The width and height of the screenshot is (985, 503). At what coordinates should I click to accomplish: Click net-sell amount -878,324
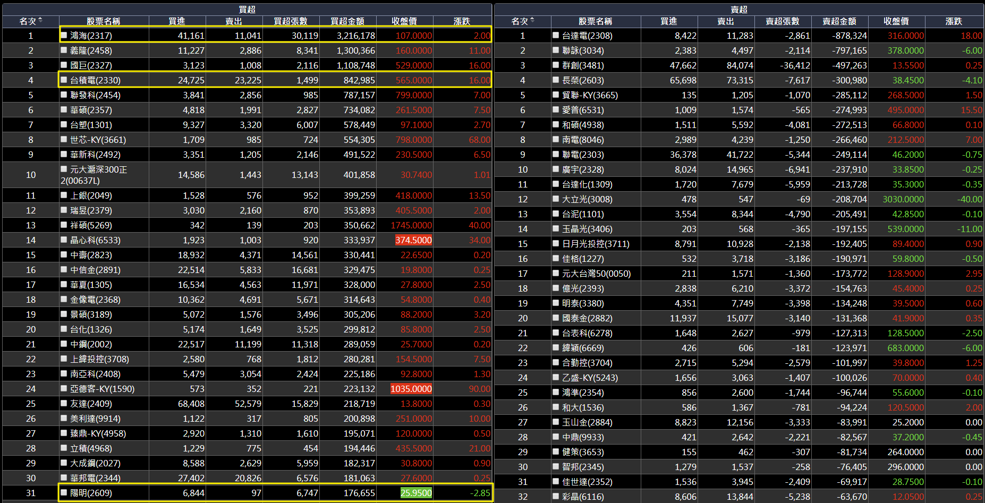click(849, 36)
